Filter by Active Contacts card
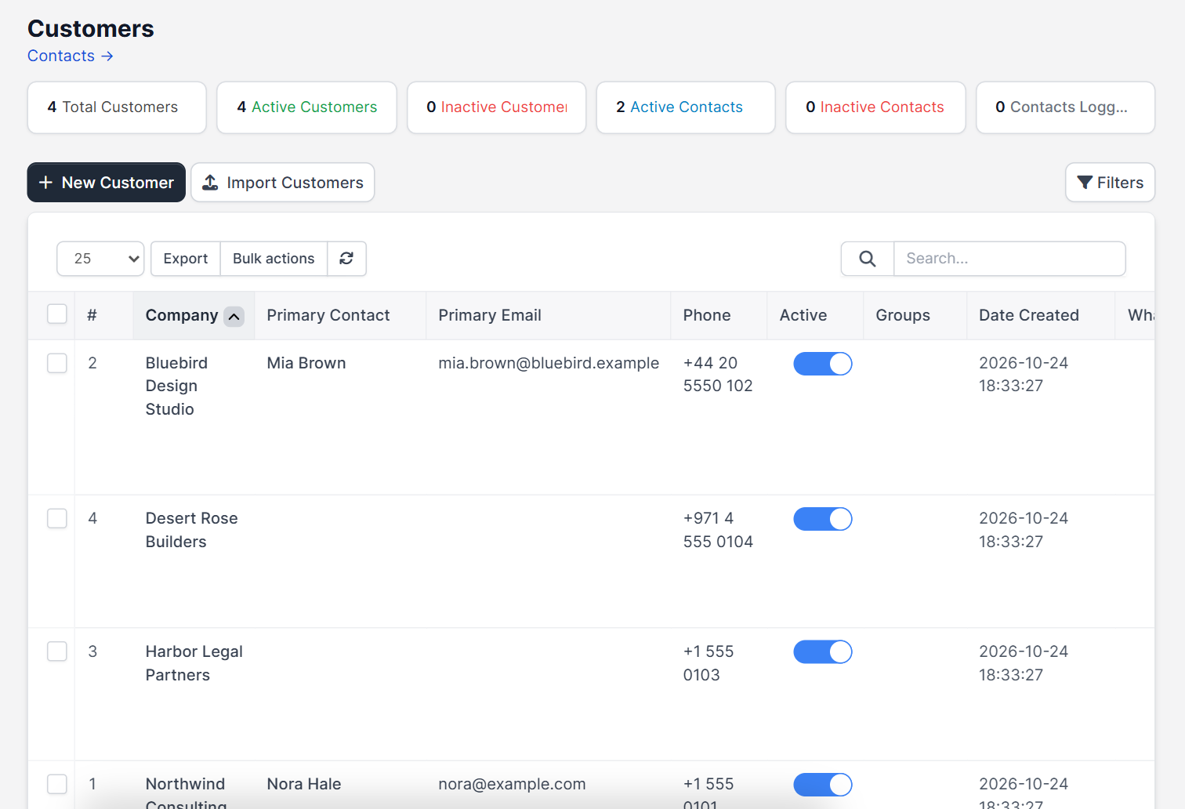Image resolution: width=1185 pixels, height=809 pixels. pyautogui.click(x=686, y=107)
